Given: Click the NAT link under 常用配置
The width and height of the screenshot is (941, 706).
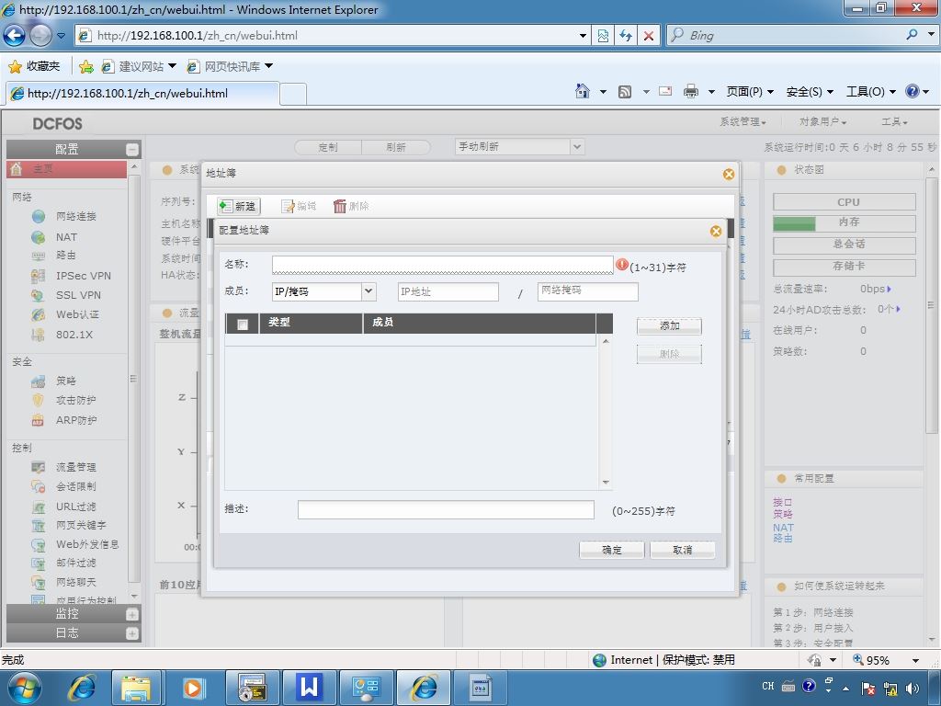Looking at the screenshot, I should [x=783, y=528].
